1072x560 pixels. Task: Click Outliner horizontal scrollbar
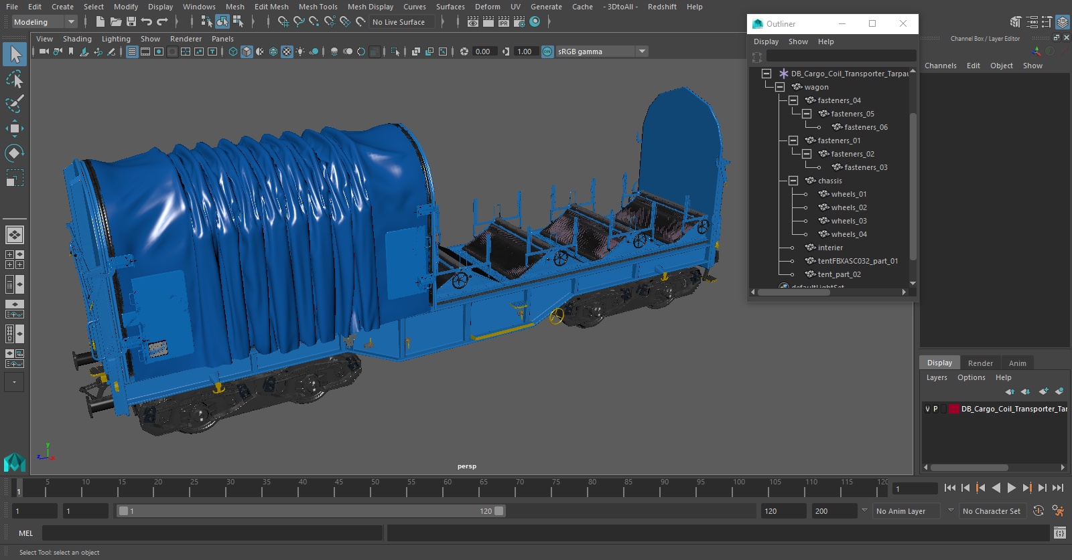pos(794,292)
